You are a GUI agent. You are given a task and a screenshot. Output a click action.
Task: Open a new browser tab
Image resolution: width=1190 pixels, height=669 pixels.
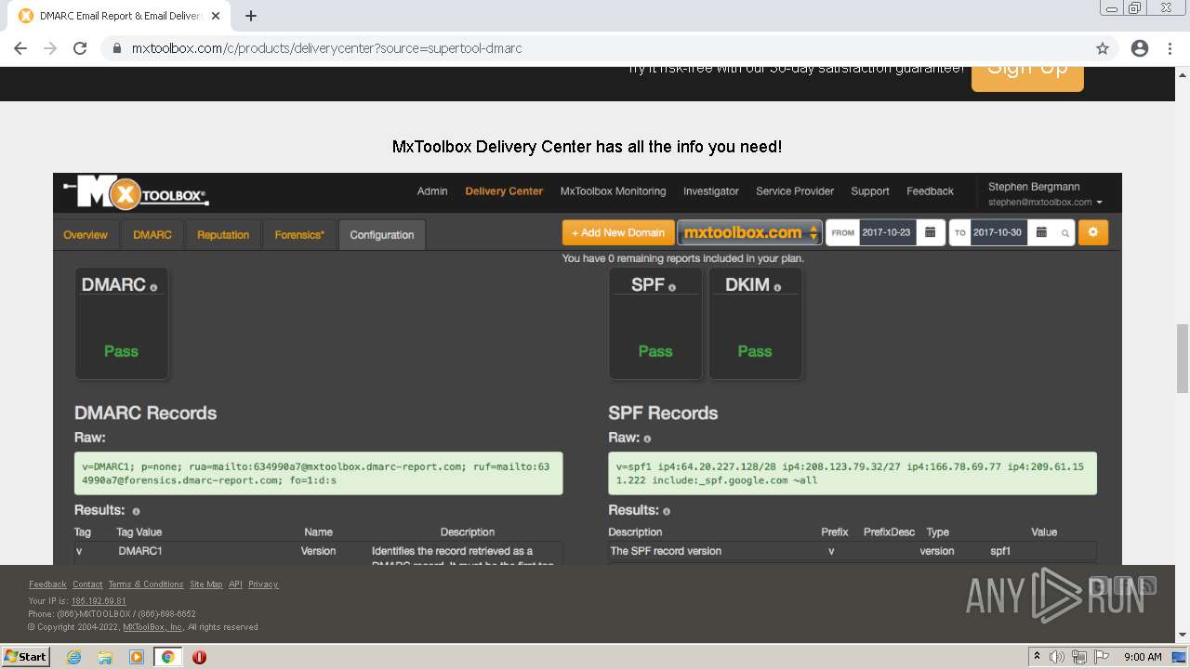[x=250, y=16]
